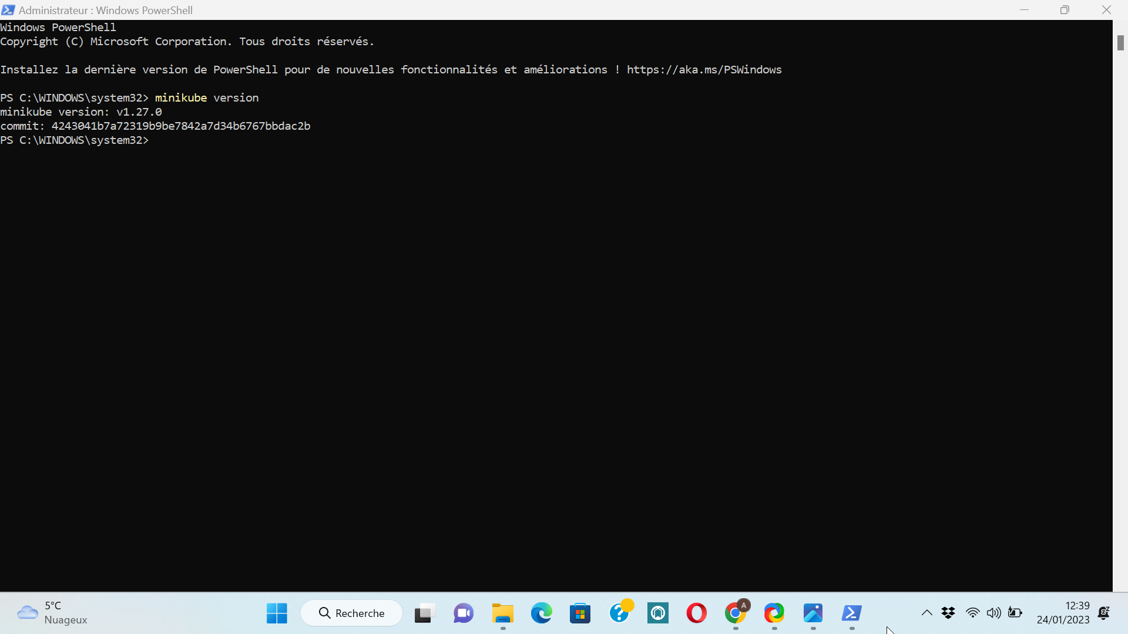The width and height of the screenshot is (1128, 634).
Task: Click the 'Administrateur : Windows PowerShell' title text
Action: point(106,10)
